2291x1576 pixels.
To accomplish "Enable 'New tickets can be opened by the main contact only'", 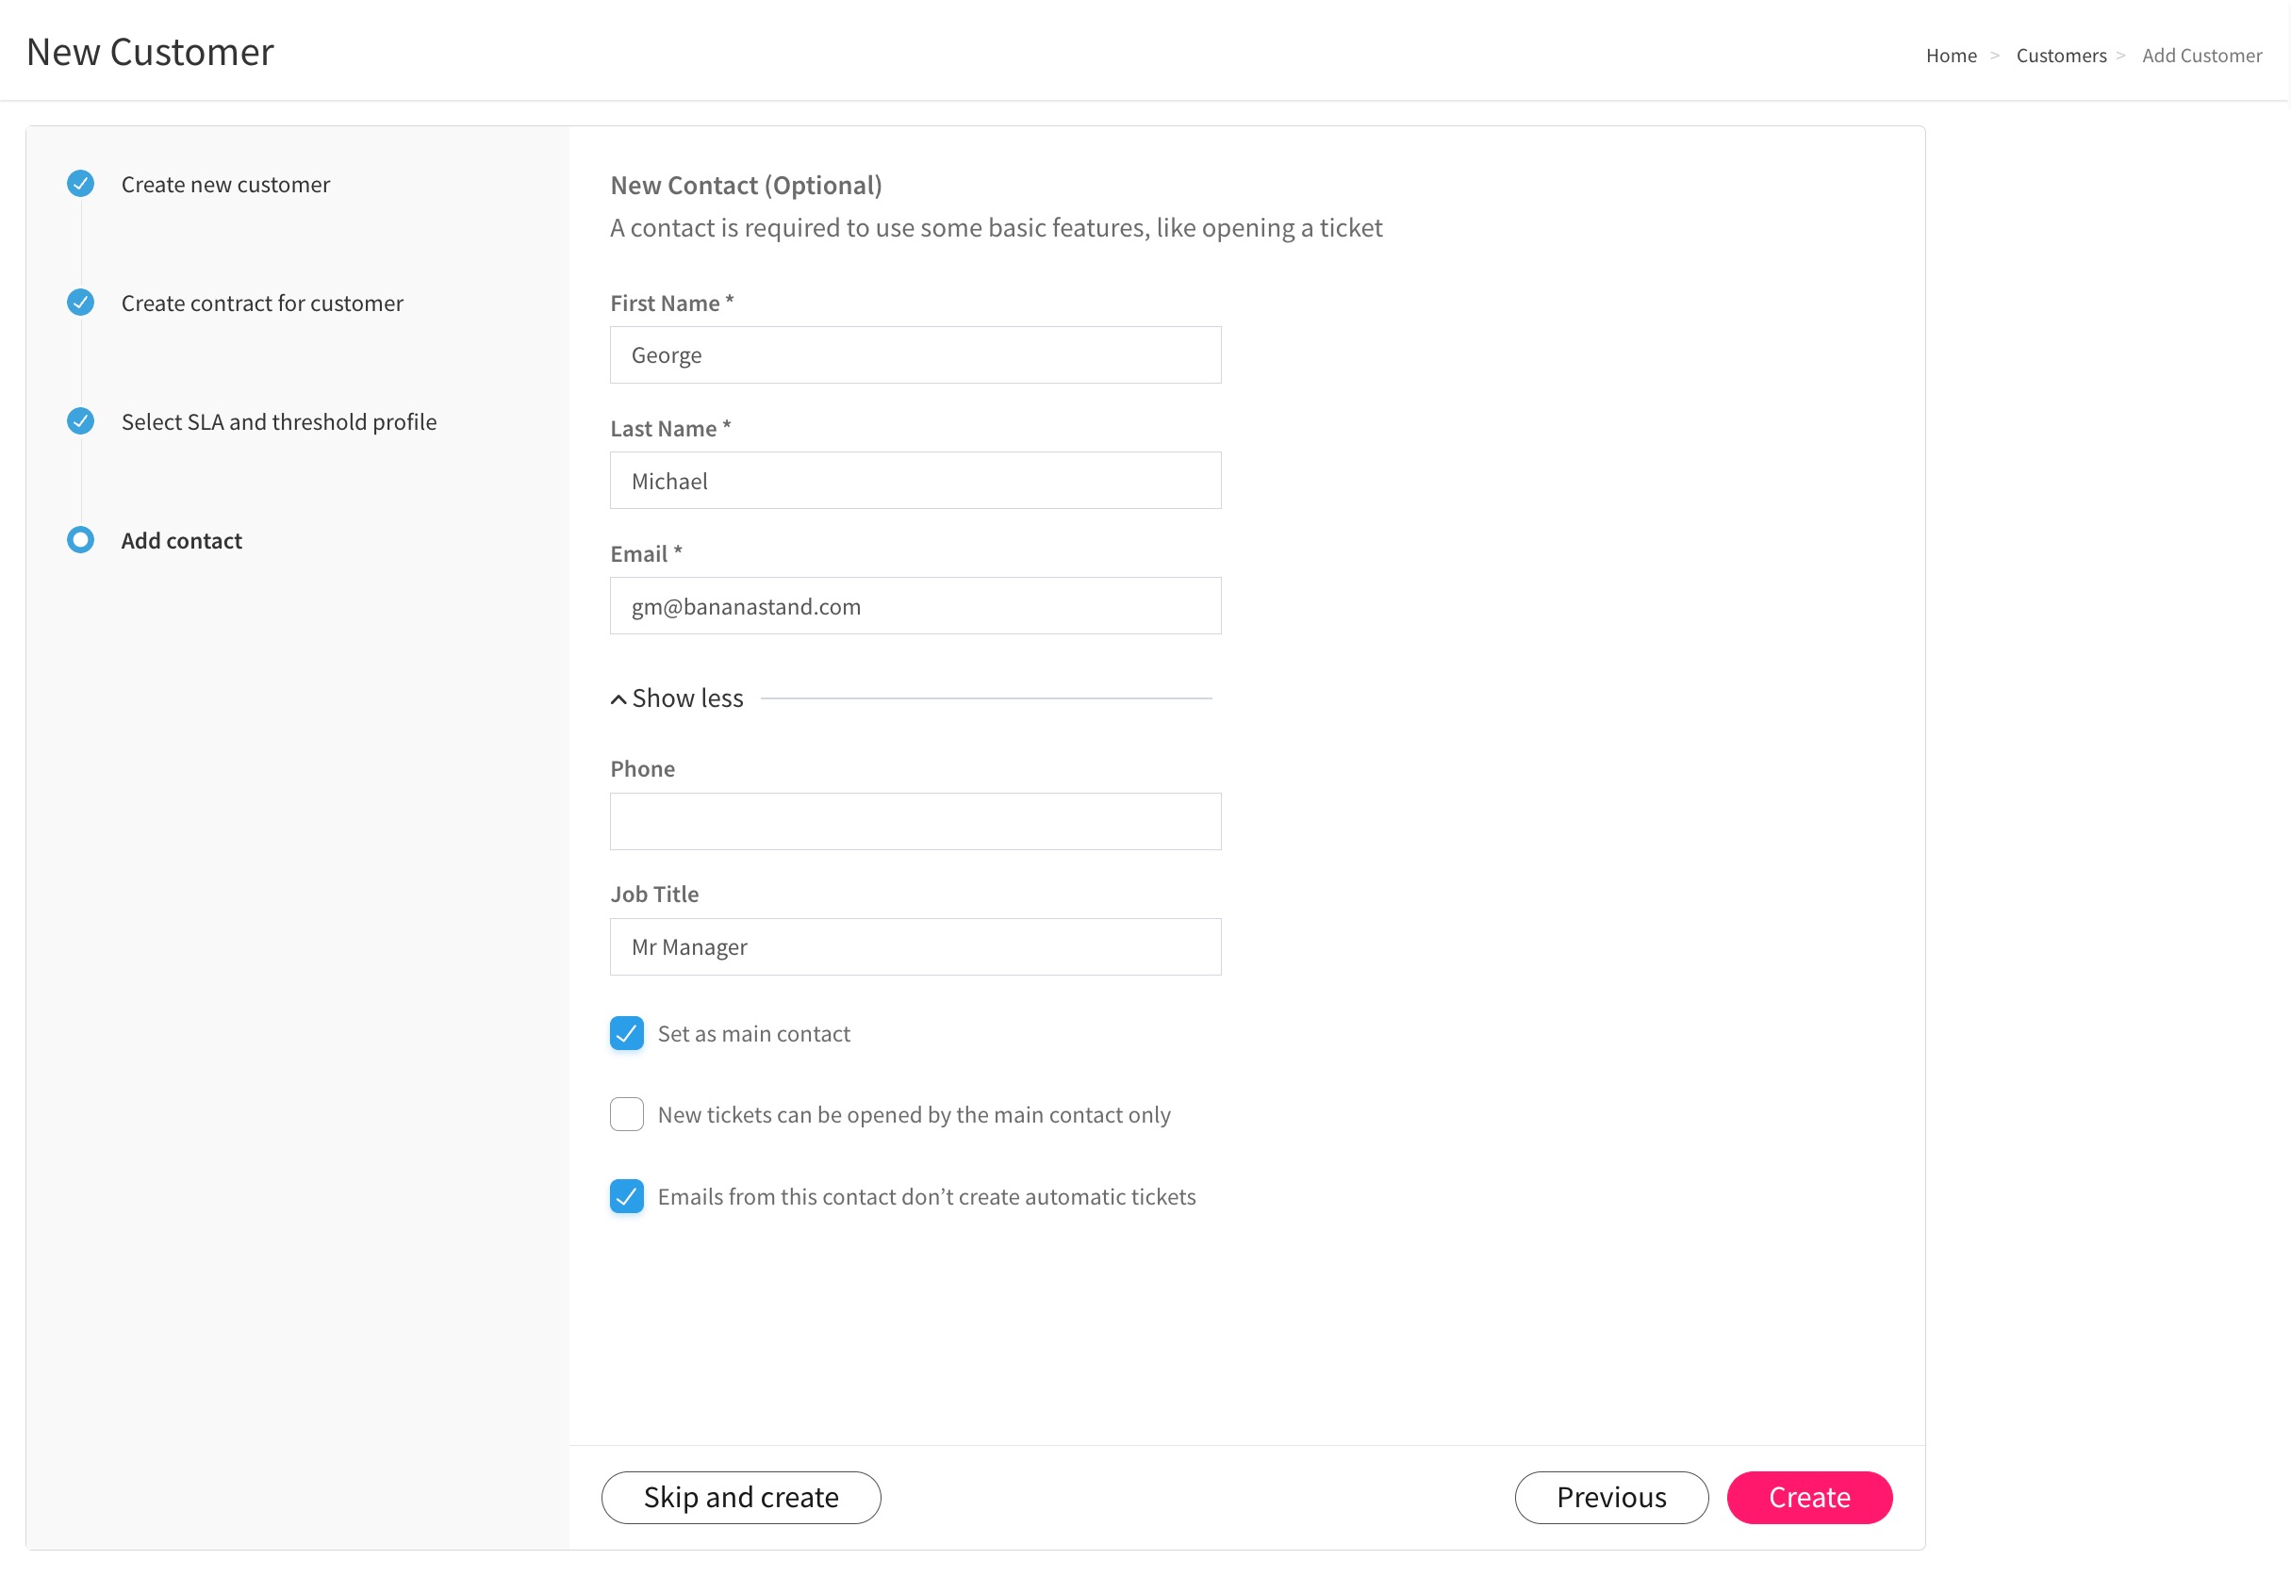I will coord(627,1115).
